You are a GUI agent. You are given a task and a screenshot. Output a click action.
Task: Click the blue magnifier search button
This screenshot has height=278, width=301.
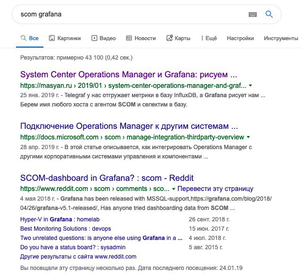coord(269,14)
